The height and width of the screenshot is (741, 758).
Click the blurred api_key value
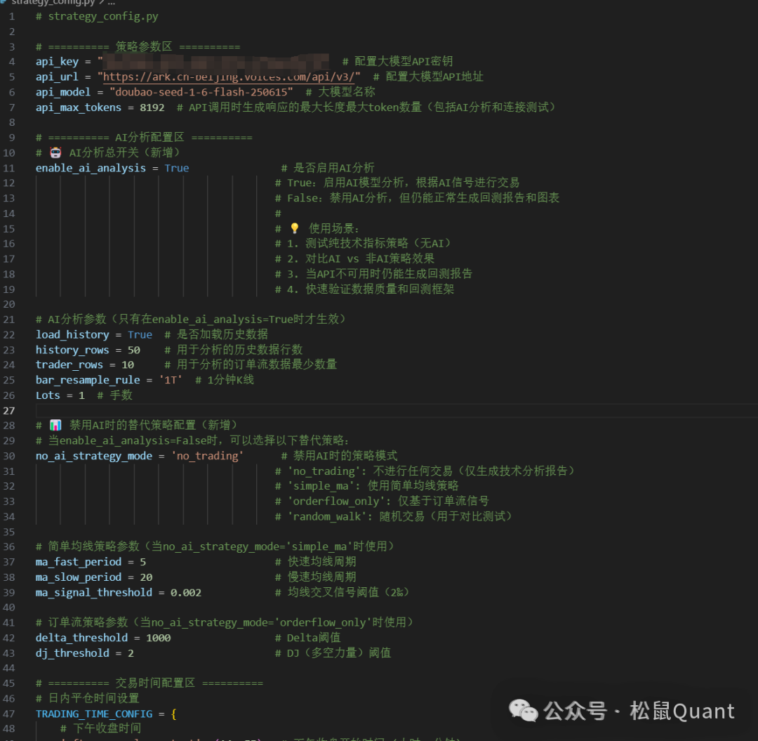coord(216,62)
